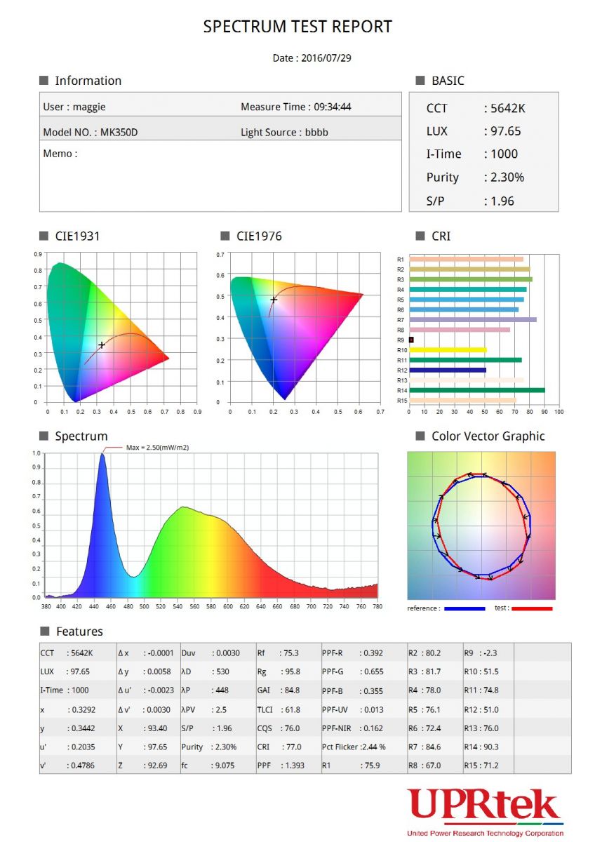
Task: Click the red test legend line
Action: click(532, 608)
